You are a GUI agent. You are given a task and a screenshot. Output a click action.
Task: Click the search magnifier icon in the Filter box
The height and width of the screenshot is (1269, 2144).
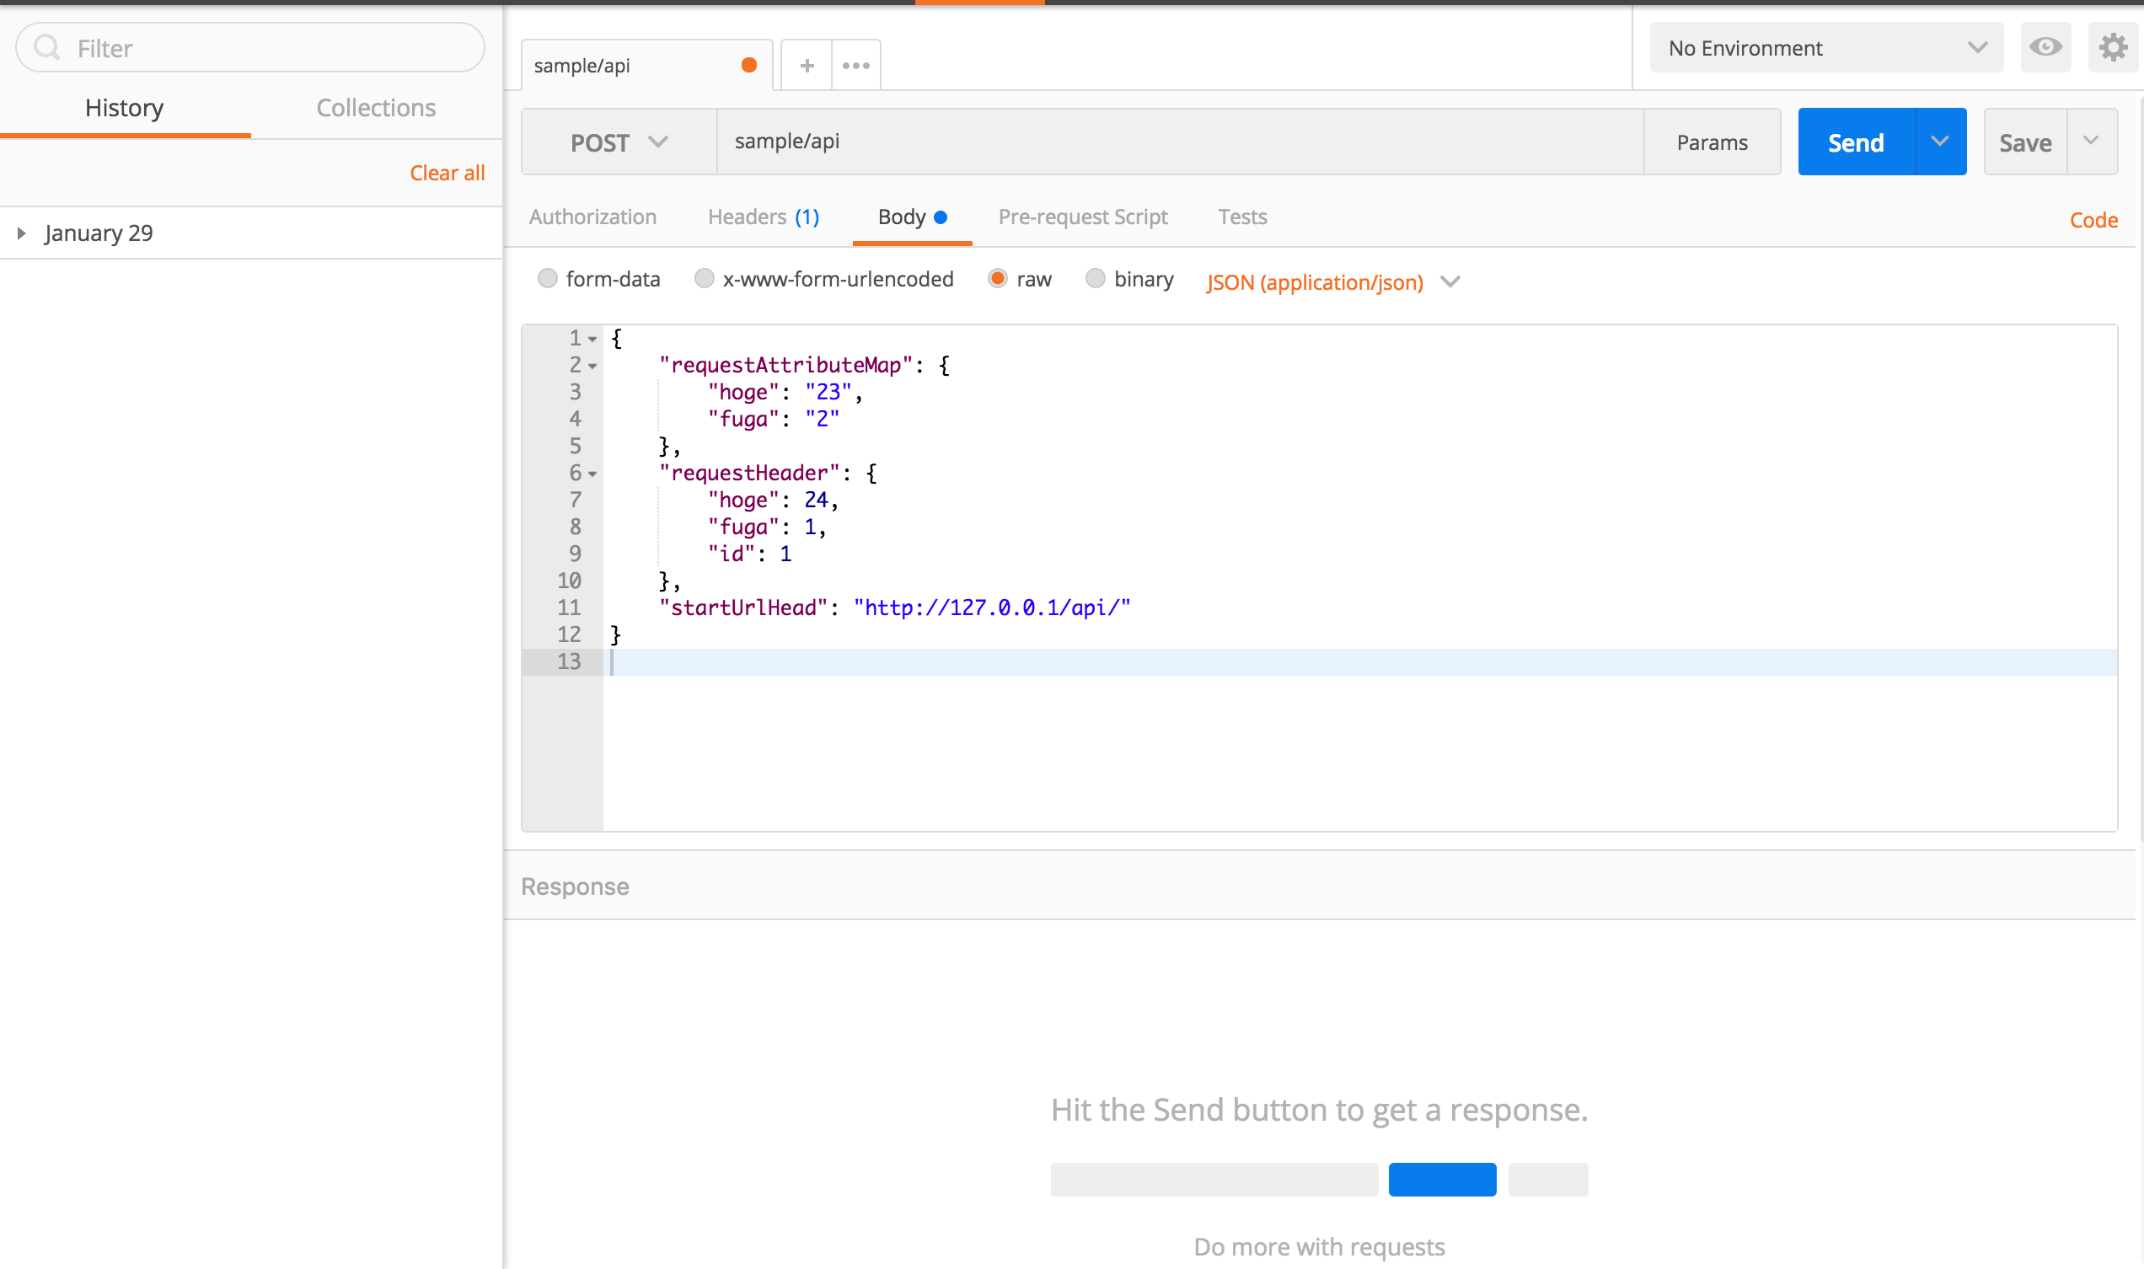point(47,47)
